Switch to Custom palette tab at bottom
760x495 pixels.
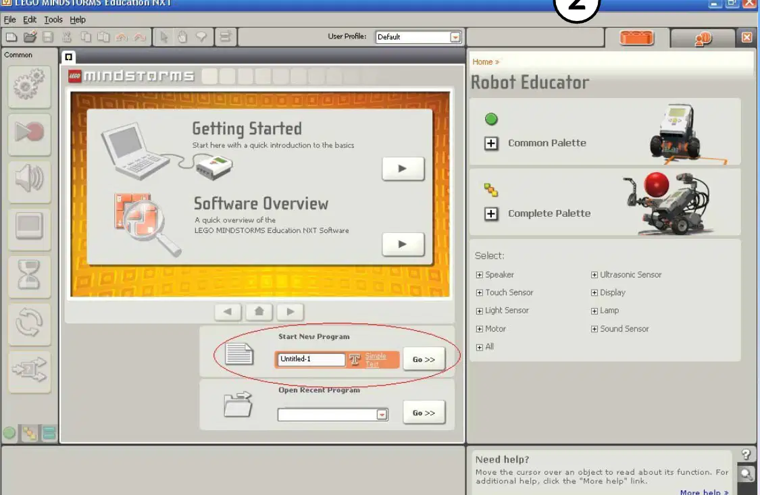(x=49, y=433)
